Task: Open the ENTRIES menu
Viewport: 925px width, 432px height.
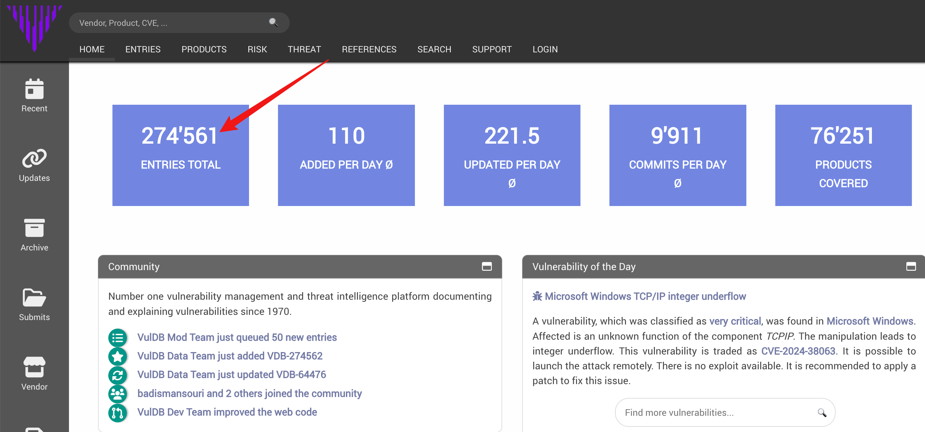Action: coord(142,49)
